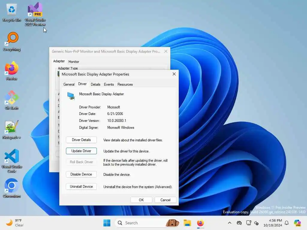Image resolution: width=307 pixels, height=230 pixels.
Task: Click the display adapter device icon
Action: click(x=71, y=96)
